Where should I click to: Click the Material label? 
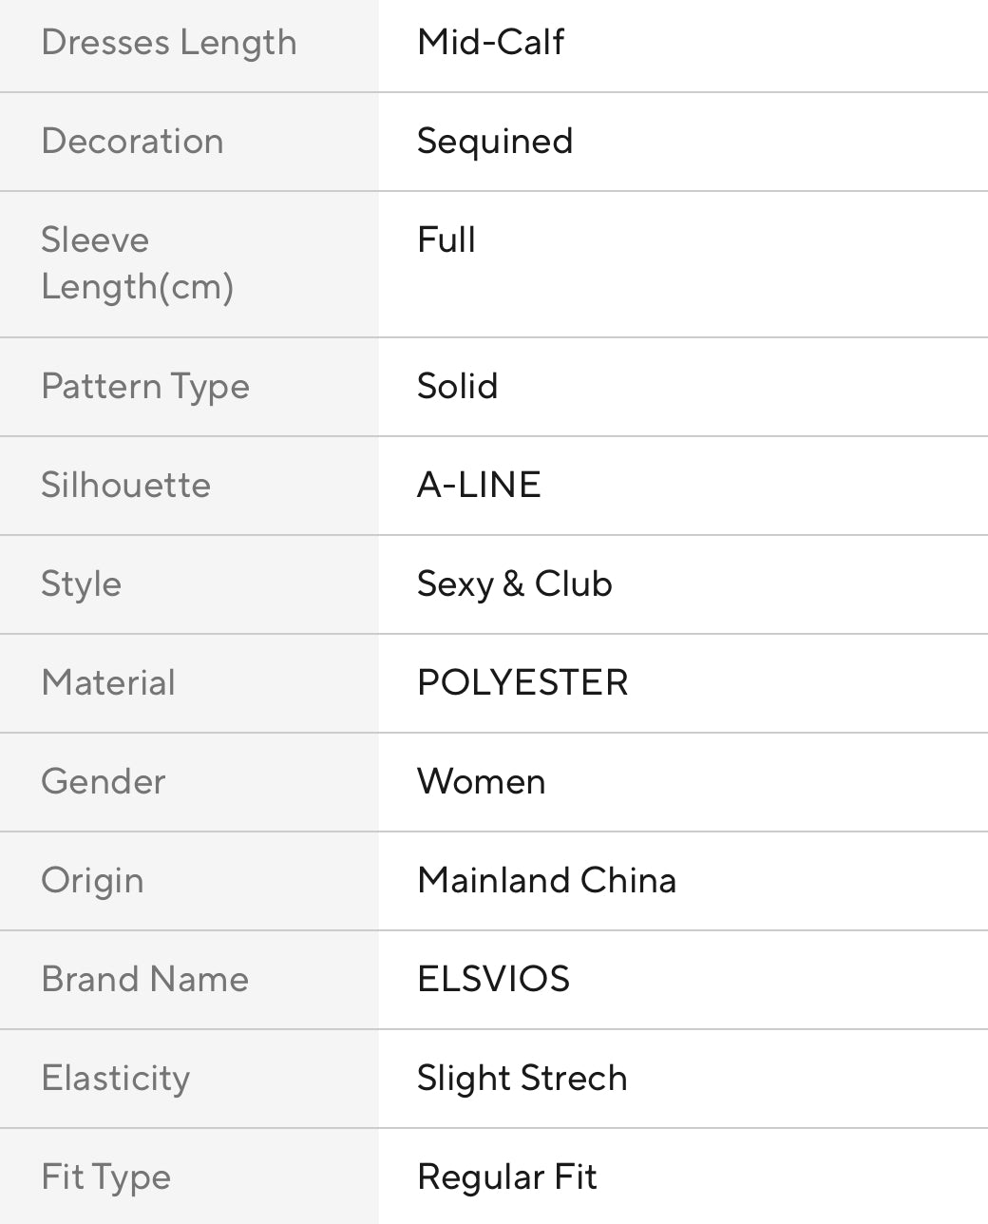point(108,683)
